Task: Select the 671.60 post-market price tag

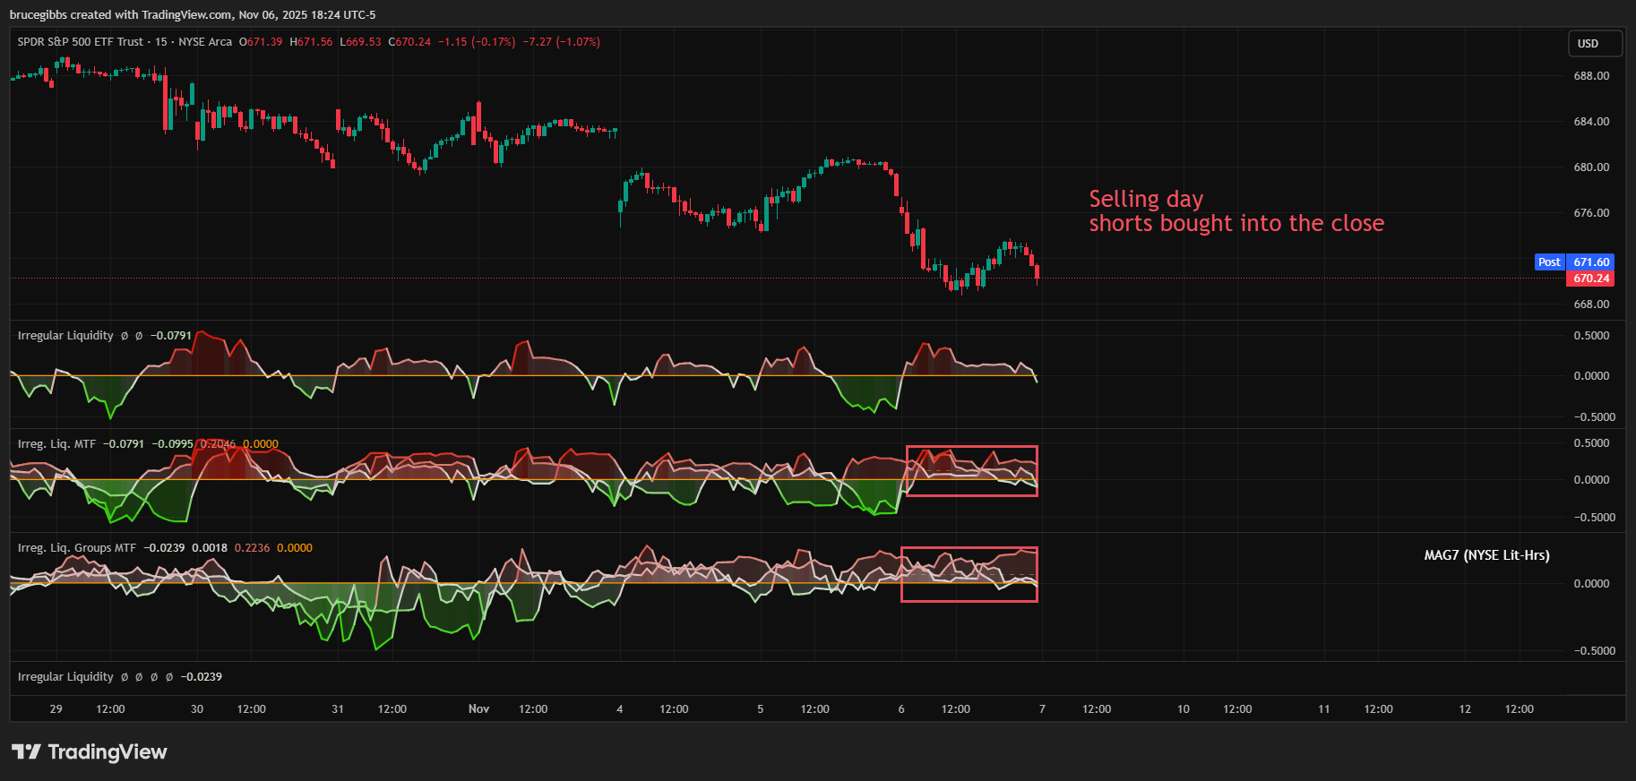Action: [x=1591, y=262]
